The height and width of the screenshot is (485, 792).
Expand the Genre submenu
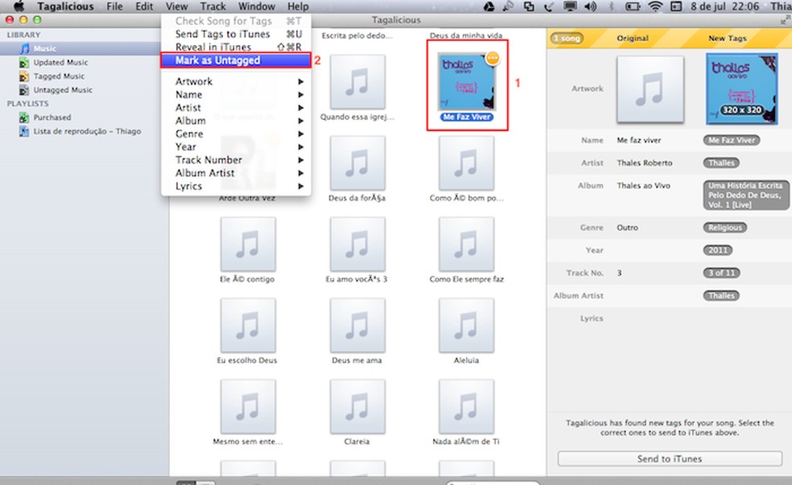coord(235,134)
